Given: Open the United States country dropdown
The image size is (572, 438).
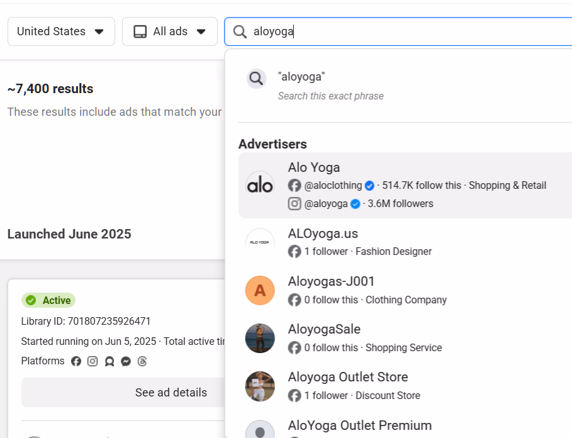Looking at the screenshot, I should pyautogui.click(x=61, y=31).
